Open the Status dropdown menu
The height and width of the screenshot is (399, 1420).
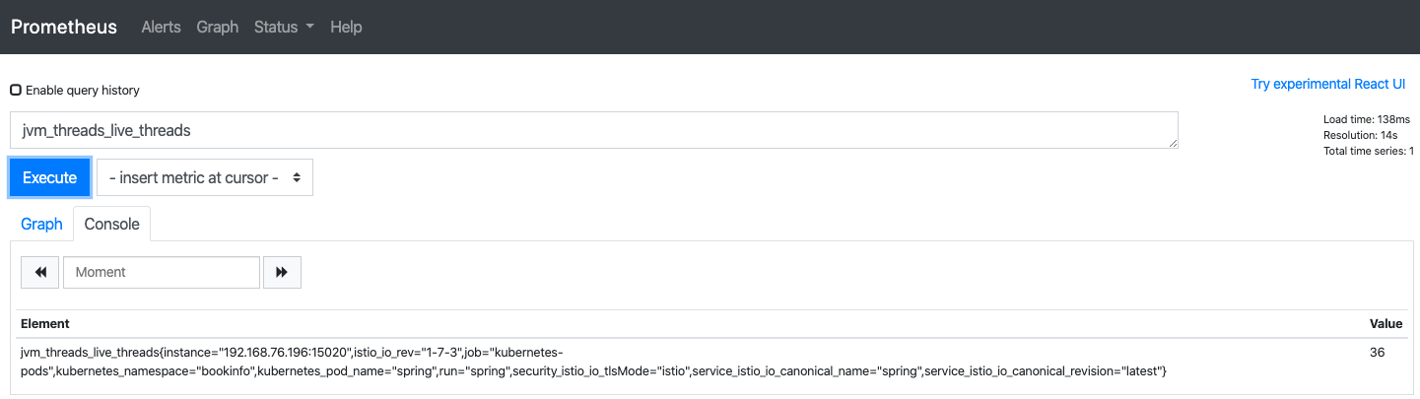coord(283,27)
